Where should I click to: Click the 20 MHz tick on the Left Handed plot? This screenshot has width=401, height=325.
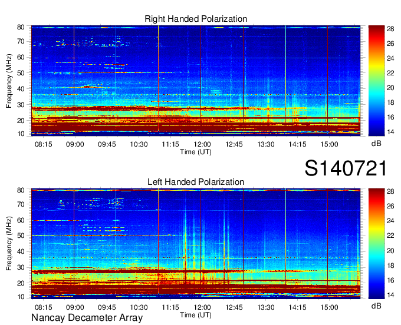[x=21, y=283]
